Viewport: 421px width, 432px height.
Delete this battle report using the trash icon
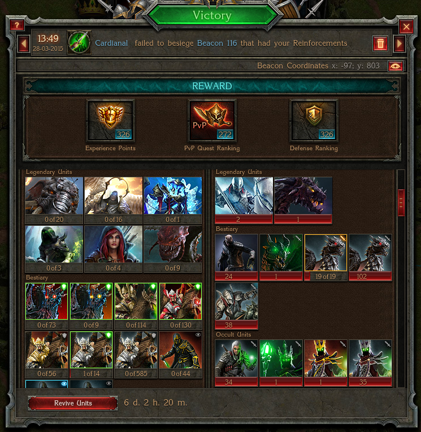[380, 43]
